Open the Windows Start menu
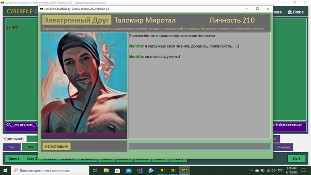311x175 pixels. [5, 170]
